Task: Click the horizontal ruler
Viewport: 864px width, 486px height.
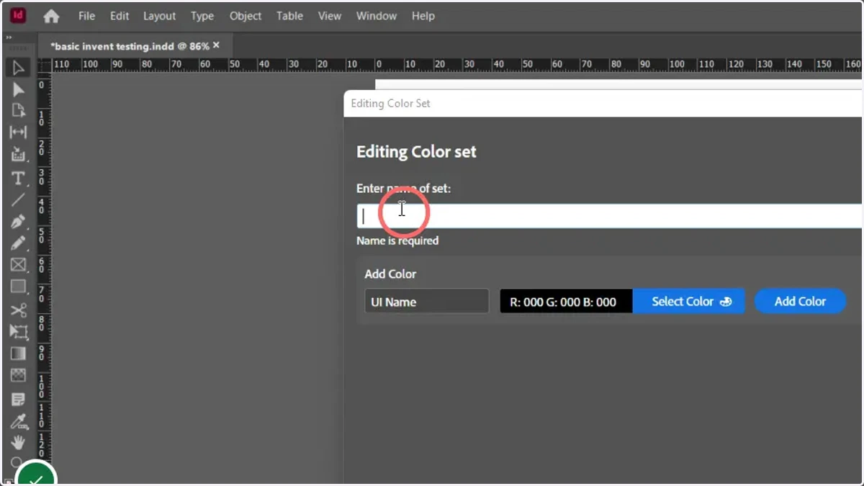Action: click(x=458, y=64)
